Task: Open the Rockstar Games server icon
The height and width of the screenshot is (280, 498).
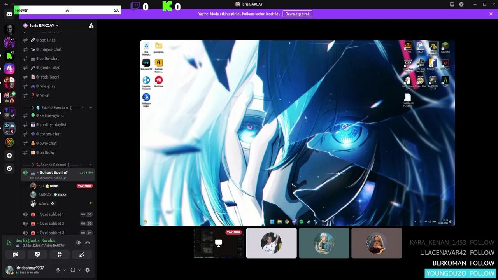Action: point(9,69)
